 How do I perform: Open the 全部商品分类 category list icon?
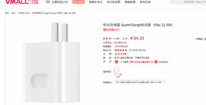point(48,2)
